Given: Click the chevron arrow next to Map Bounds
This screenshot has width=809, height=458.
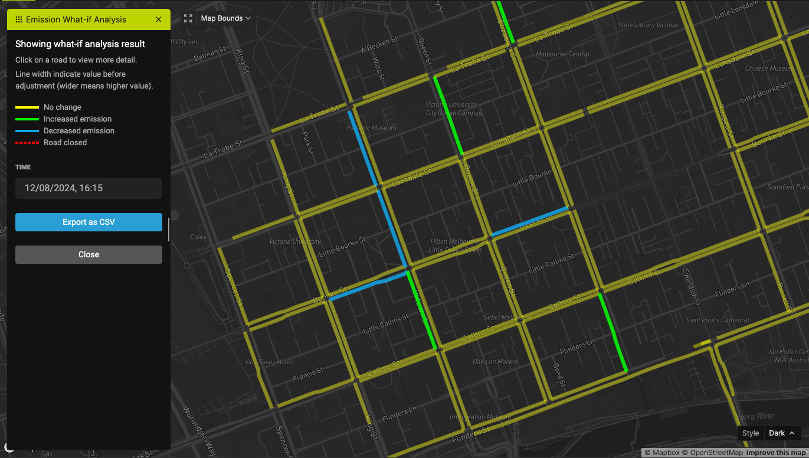Looking at the screenshot, I should tap(248, 18).
